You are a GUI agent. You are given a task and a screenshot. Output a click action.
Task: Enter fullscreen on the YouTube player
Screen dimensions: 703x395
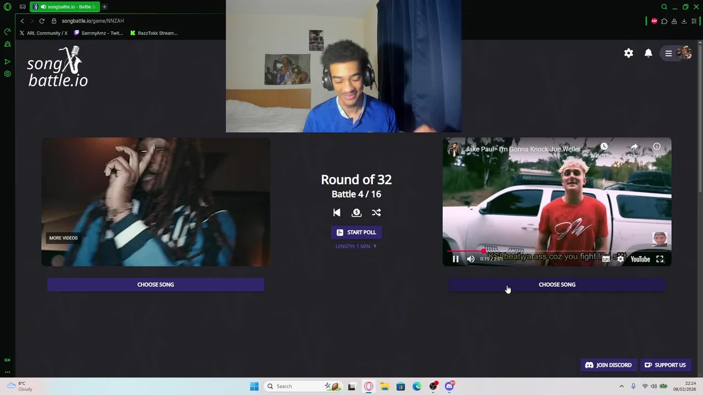(660, 259)
